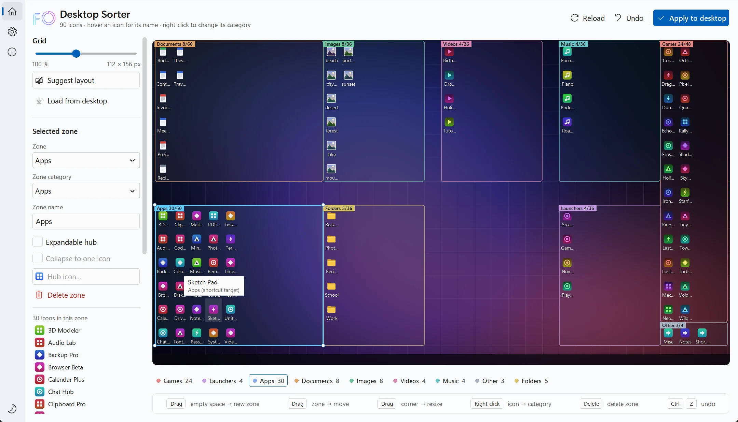This screenshot has width=738, height=422.
Task: Select the Launchers category legend tab
Action: coord(222,381)
